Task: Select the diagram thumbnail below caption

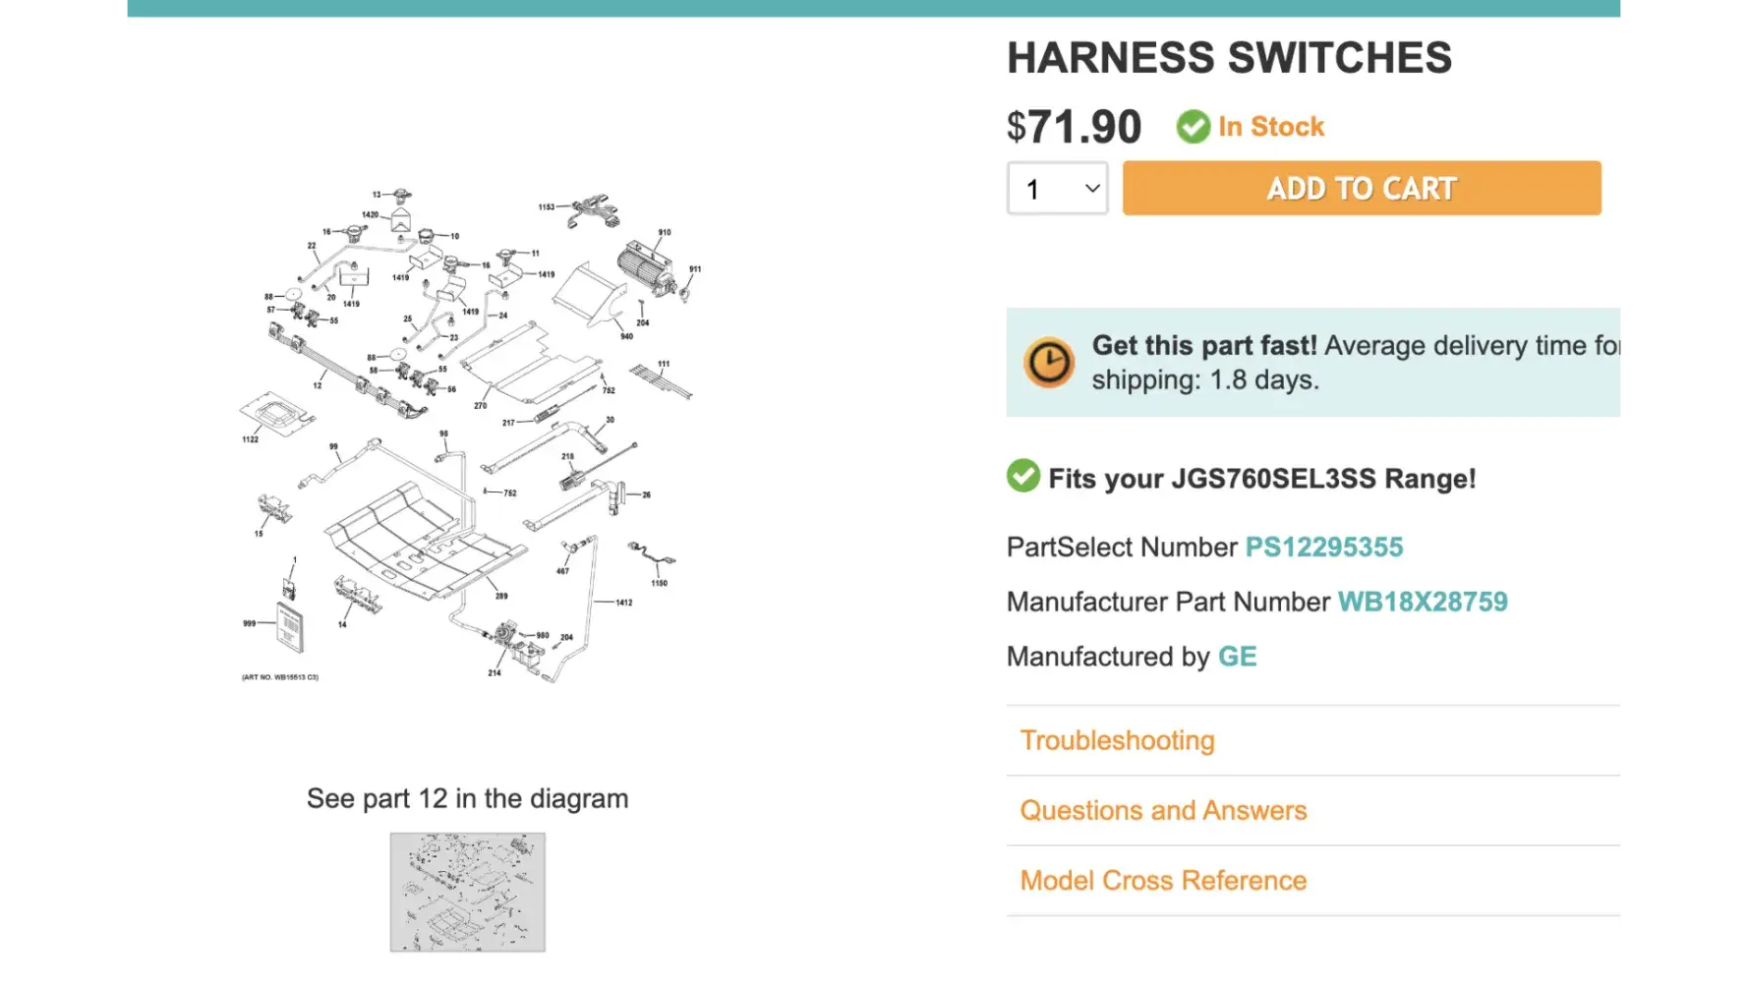Action: [467, 892]
